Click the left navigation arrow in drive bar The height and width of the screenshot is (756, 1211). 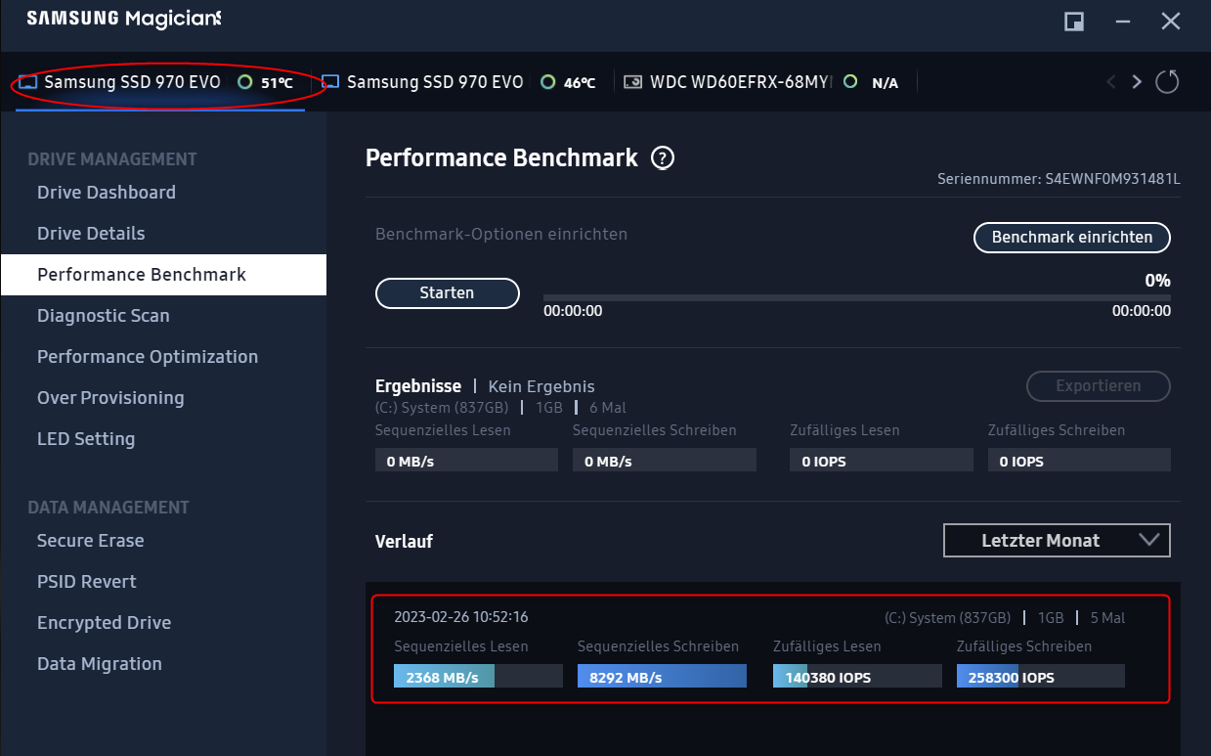pos(1111,81)
